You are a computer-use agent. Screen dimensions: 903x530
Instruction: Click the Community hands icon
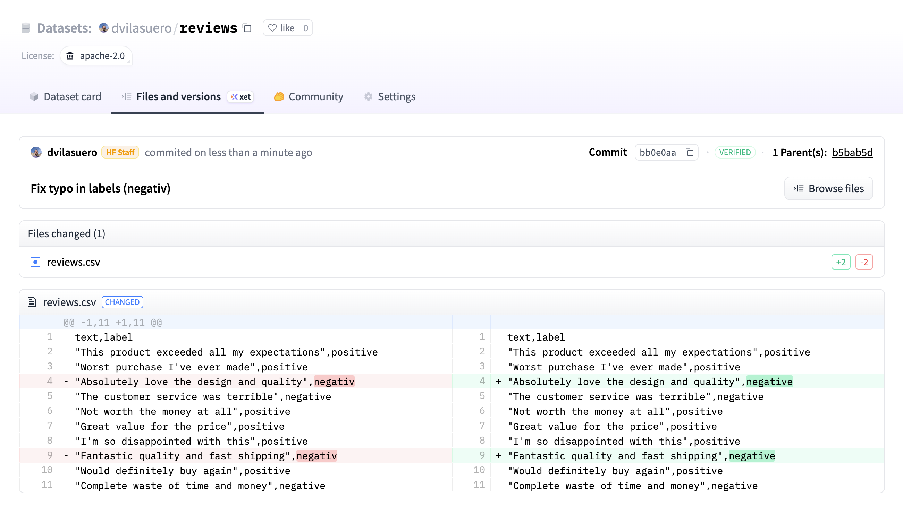[x=280, y=96]
